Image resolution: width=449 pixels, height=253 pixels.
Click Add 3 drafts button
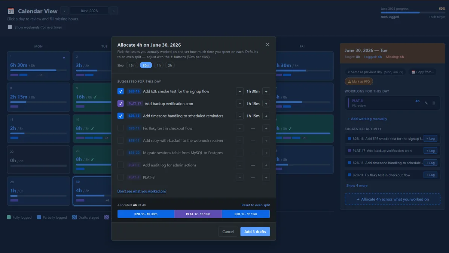pyautogui.click(x=255, y=232)
